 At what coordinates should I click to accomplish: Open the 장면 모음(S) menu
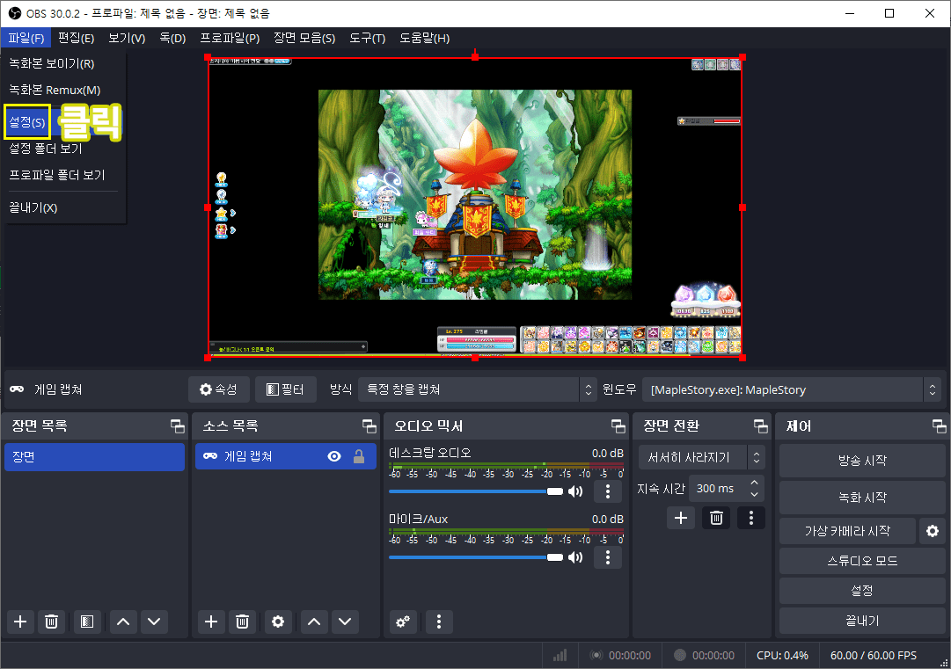click(304, 38)
